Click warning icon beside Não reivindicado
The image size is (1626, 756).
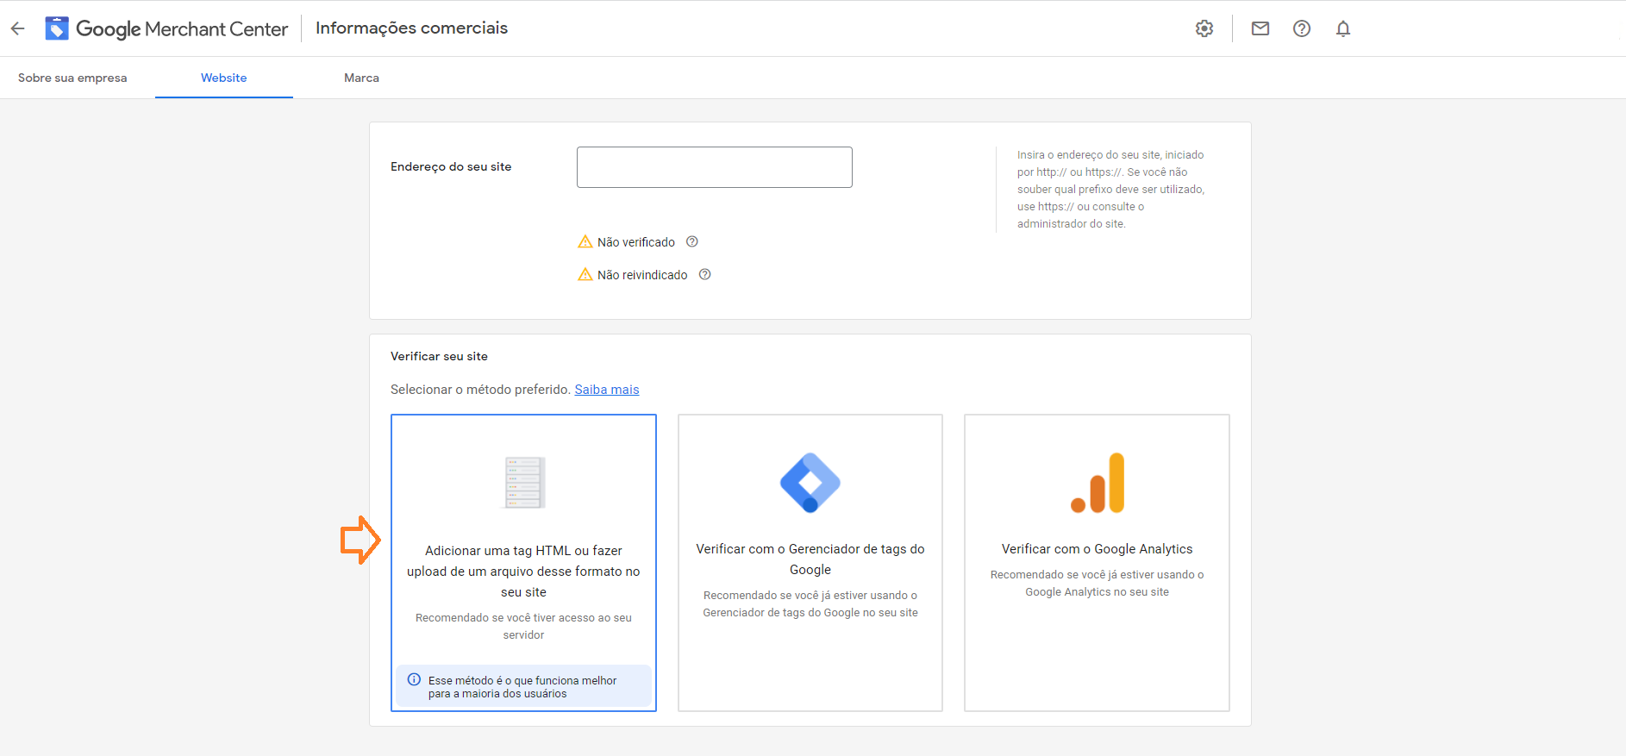pos(585,274)
